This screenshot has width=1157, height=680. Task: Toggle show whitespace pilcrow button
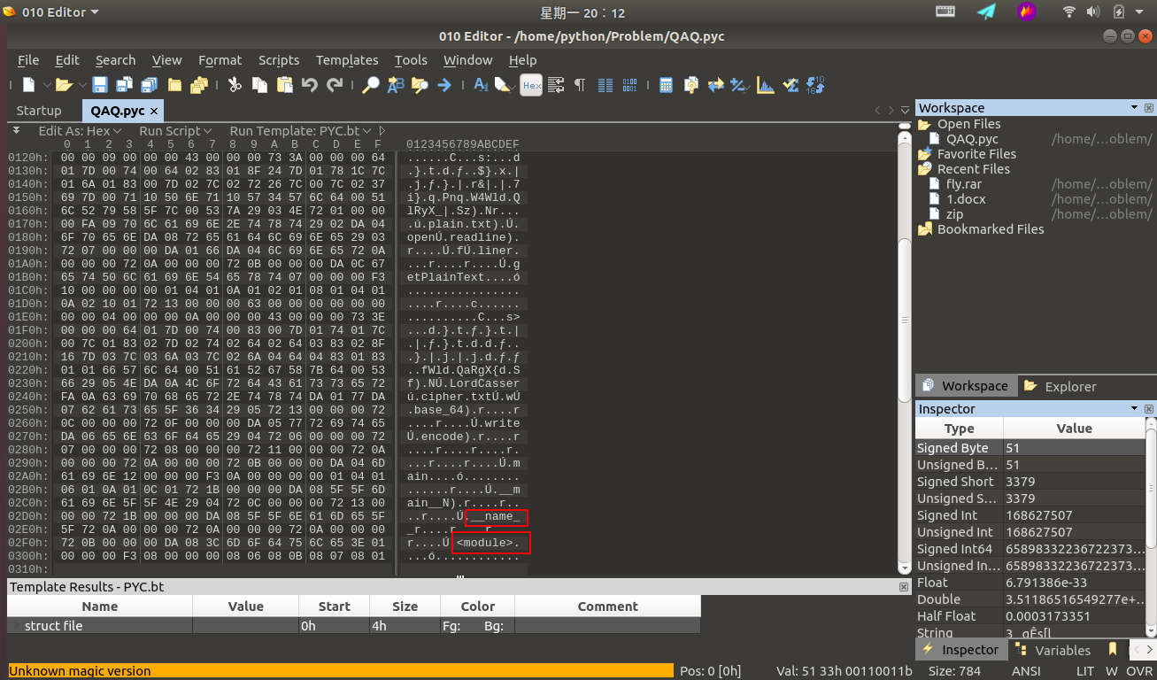click(580, 85)
